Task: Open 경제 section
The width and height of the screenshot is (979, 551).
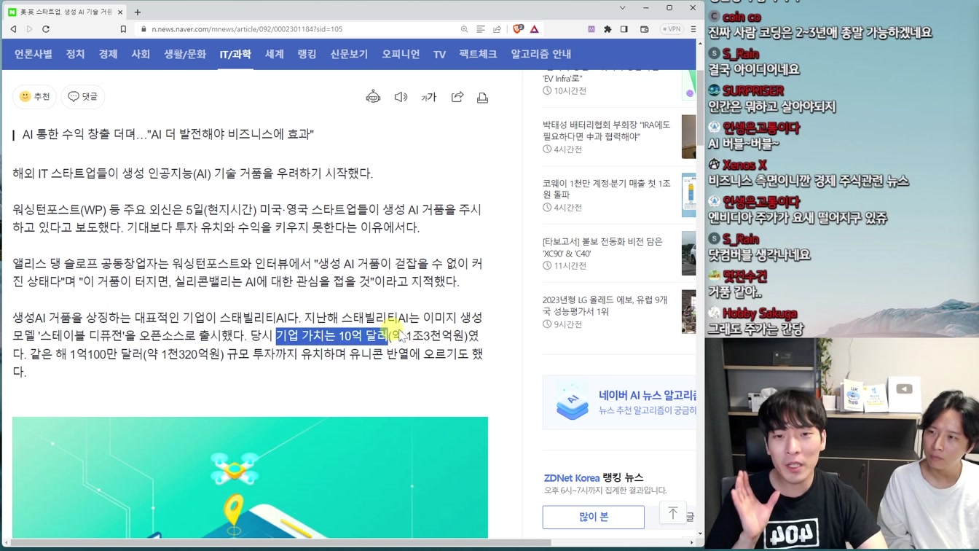Action: [x=108, y=54]
